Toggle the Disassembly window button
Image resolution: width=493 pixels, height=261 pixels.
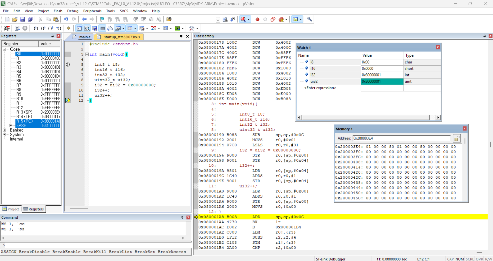coord(87,28)
